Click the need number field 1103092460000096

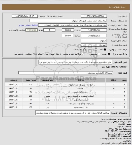pyautogui.click(x=94, y=16)
